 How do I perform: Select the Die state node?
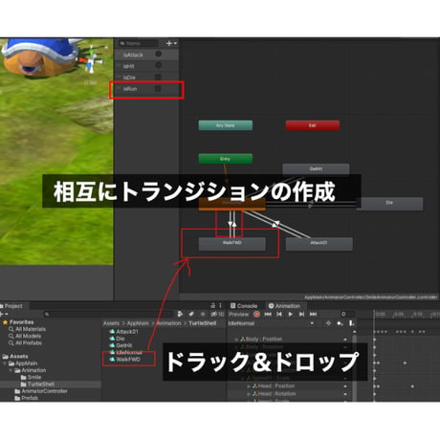389,204
